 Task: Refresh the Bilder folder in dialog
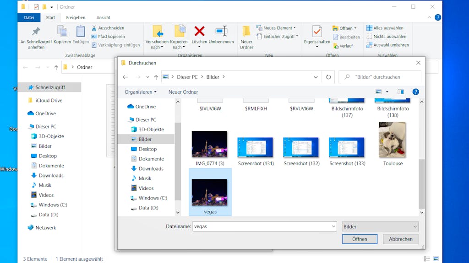[328, 77]
